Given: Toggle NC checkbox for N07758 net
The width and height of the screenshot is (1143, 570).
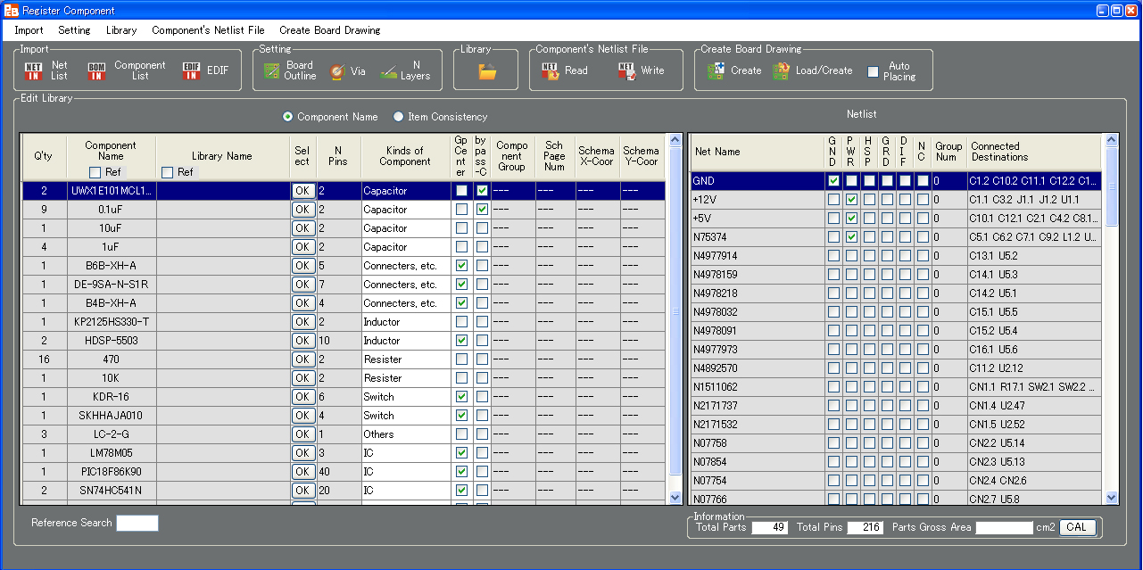Looking at the screenshot, I should point(923,443).
